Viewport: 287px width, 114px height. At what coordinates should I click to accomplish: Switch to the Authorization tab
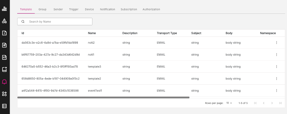[x=151, y=9]
